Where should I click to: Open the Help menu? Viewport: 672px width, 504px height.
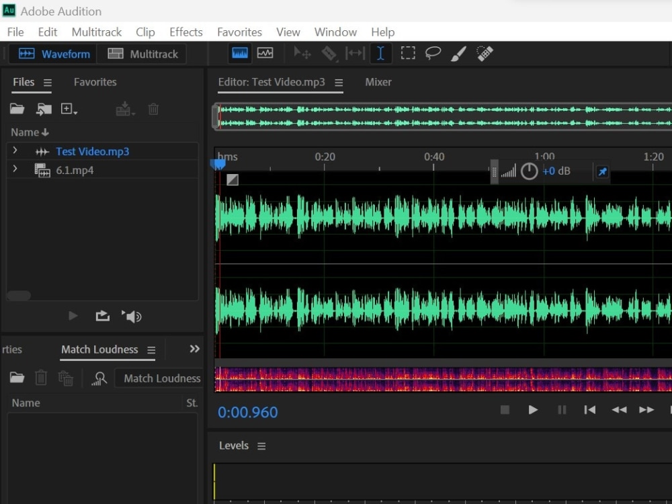[x=383, y=32]
